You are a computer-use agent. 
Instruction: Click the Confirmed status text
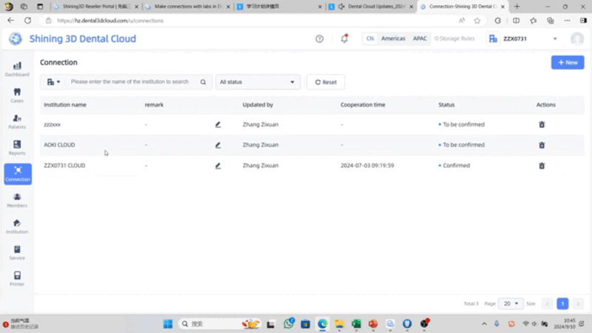click(x=457, y=165)
